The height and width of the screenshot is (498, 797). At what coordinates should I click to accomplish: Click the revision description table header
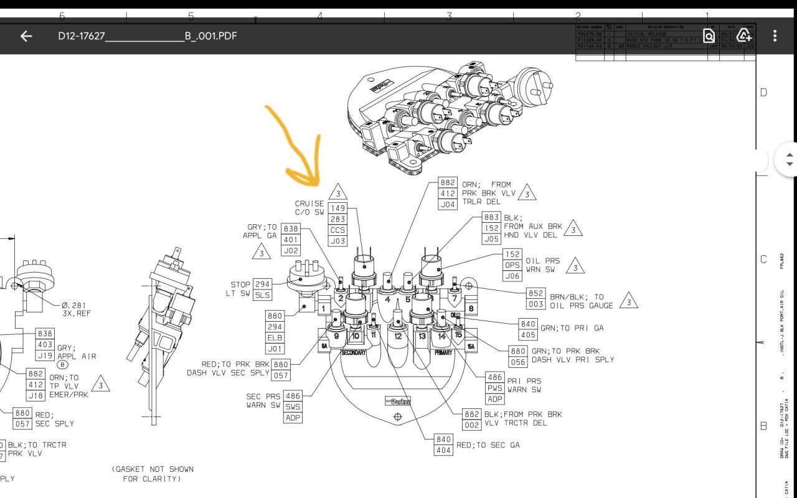[664, 27]
